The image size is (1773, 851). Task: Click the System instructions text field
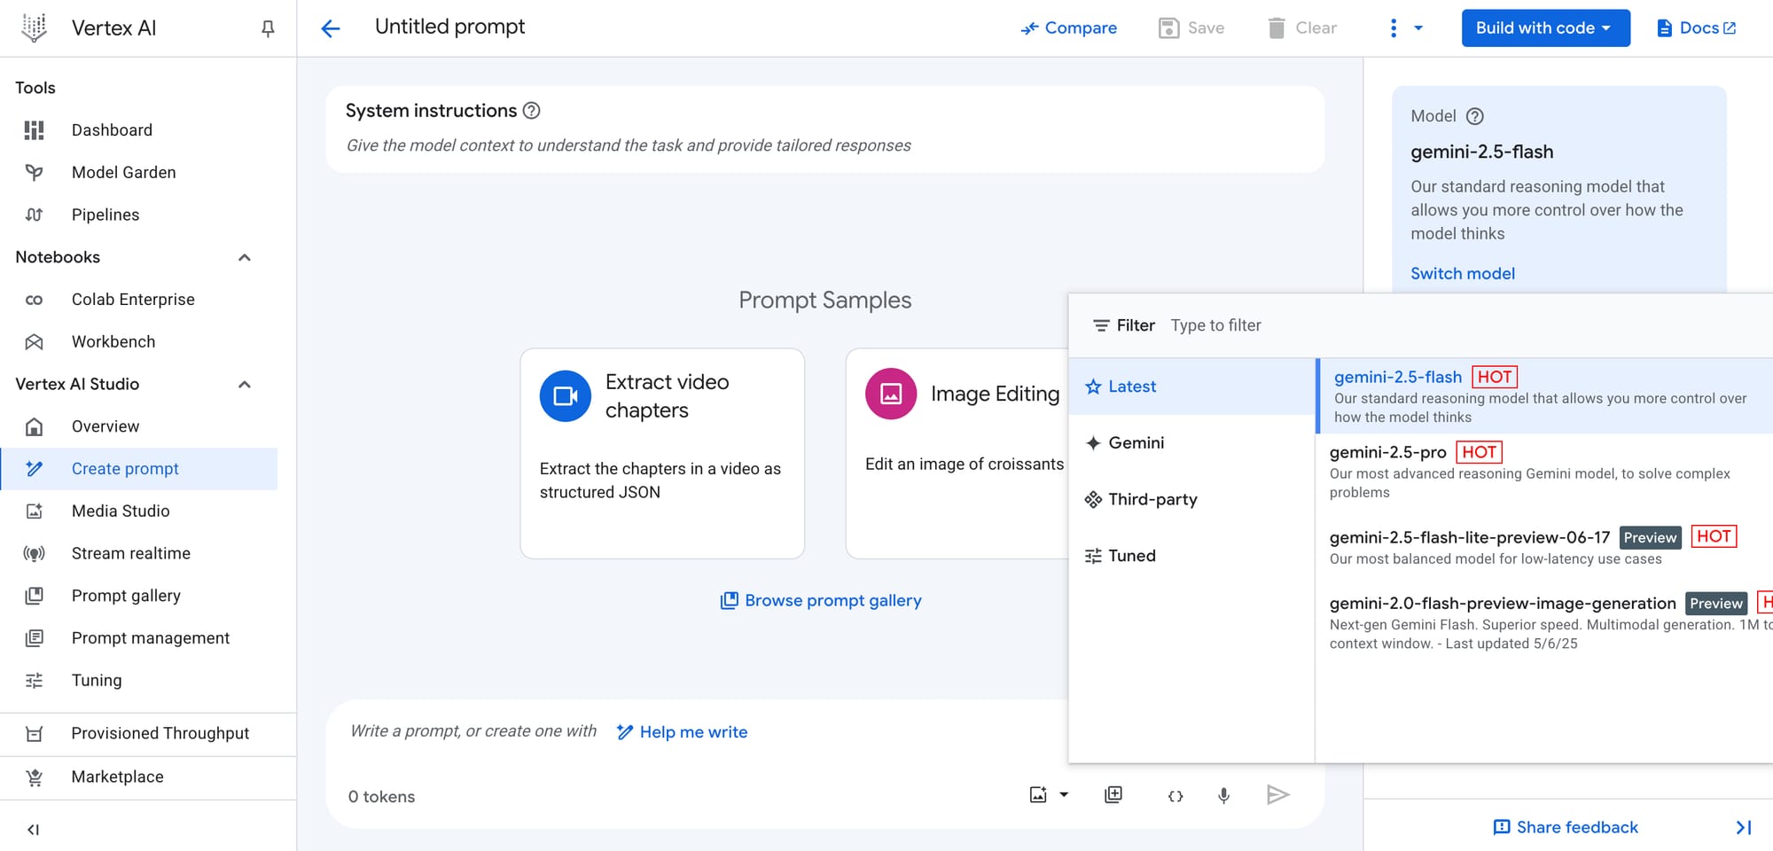[x=824, y=145]
